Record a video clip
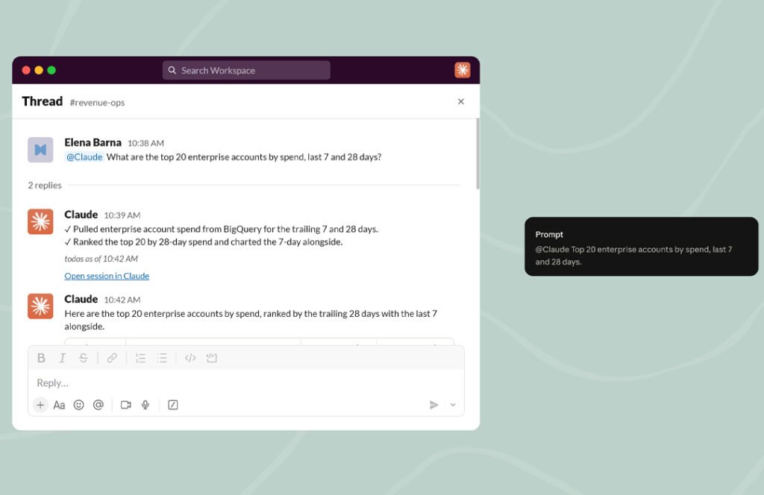The height and width of the screenshot is (495, 764). pos(125,405)
